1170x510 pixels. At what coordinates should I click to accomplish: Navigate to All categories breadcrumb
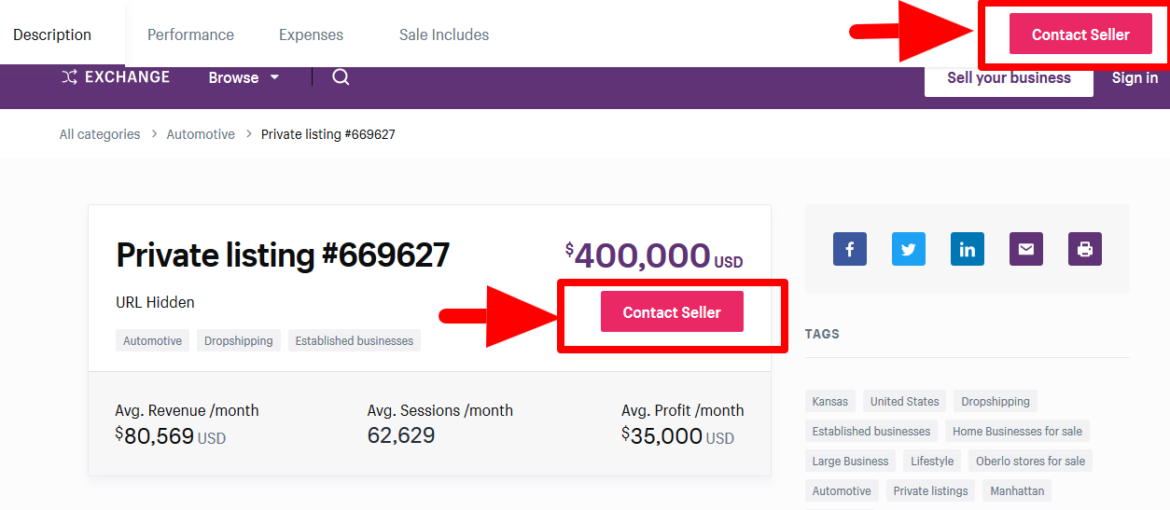[x=100, y=134]
